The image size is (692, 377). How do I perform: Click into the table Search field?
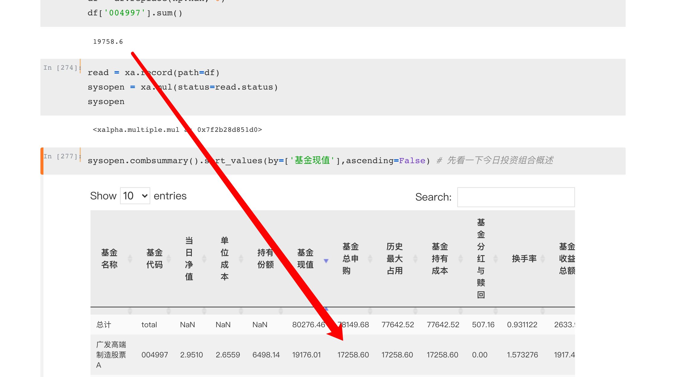coord(516,197)
